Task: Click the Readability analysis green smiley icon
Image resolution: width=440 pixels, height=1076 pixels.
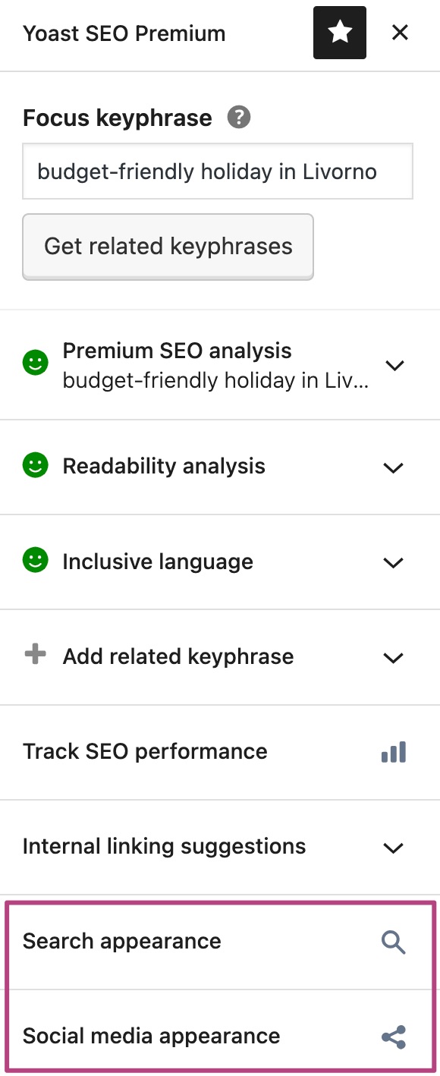Action: (35, 465)
